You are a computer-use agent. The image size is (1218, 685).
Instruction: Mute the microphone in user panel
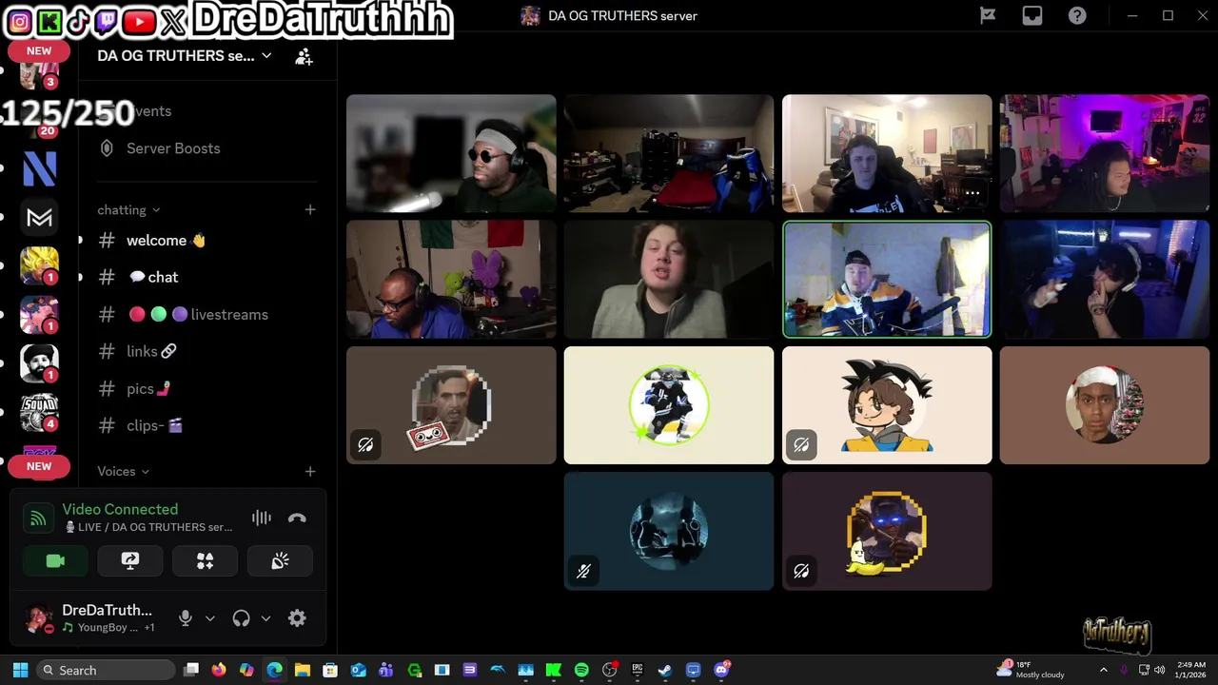[186, 618]
